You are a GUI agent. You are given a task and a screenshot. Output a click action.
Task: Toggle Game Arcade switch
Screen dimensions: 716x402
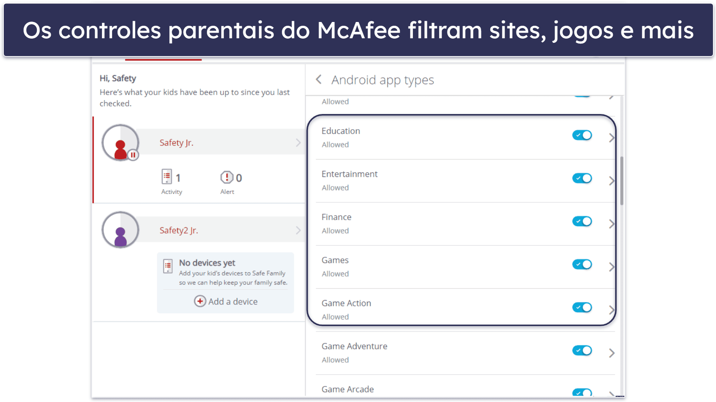pos(582,393)
